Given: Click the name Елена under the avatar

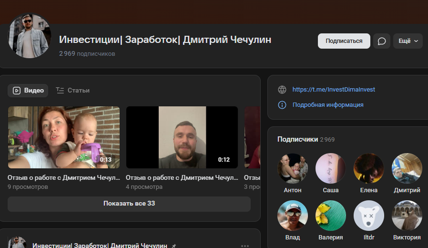Looking at the screenshot, I should click(x=369, y=190).
